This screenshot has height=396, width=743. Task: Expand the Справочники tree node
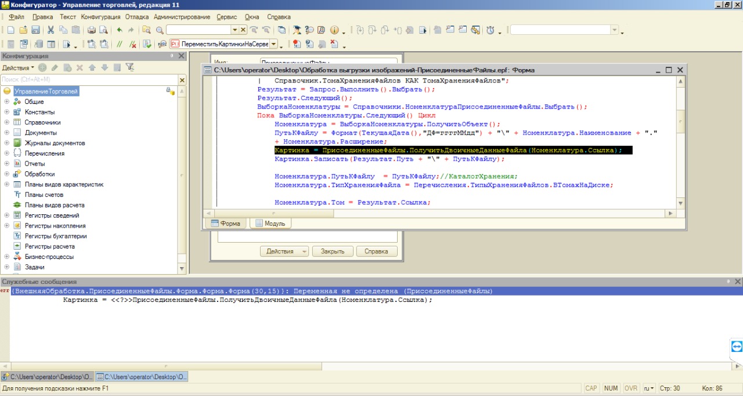7,123
